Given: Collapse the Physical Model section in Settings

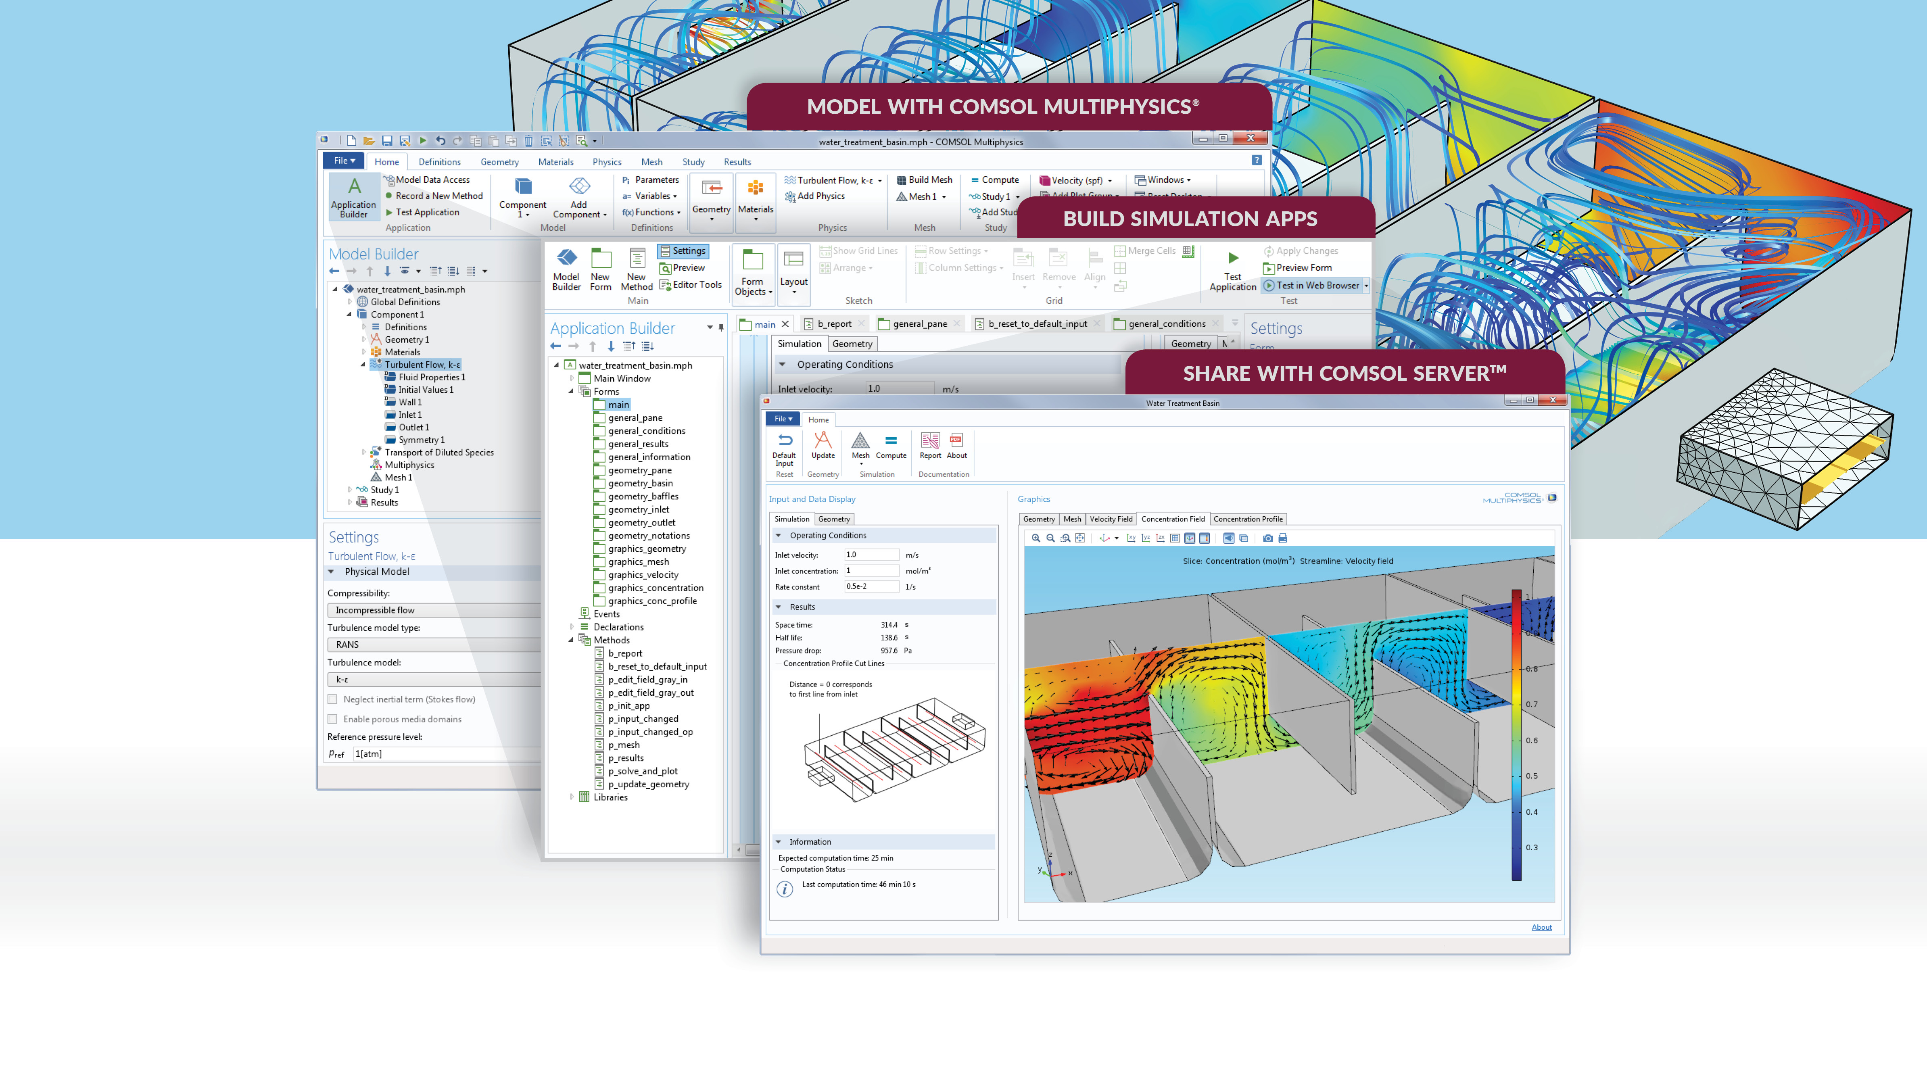Looking at the screenshot, I should coord(332,572).
